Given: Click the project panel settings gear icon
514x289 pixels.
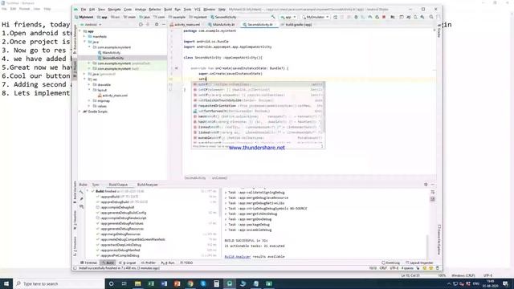Looking at the screenshot, I should click(x=157, y=25).
